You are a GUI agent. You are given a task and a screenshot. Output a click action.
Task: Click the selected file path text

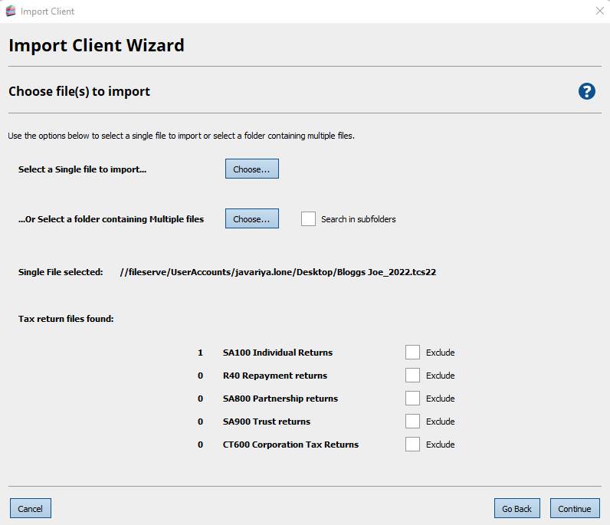point(278,272)
